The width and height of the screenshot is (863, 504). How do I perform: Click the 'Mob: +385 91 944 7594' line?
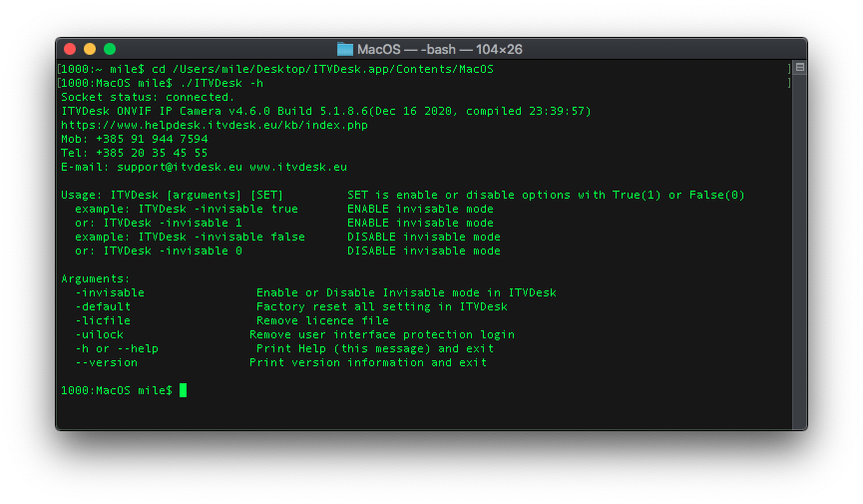[135, 139]
